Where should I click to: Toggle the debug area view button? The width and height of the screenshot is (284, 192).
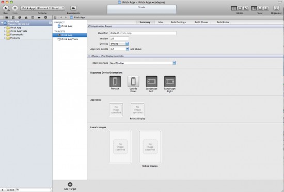point(260,8)
